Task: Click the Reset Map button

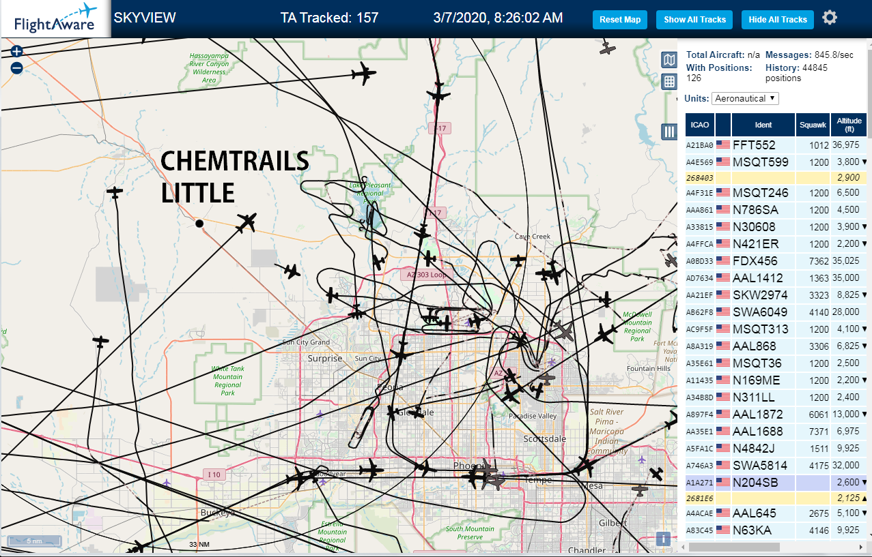Action: coord(620,20)
